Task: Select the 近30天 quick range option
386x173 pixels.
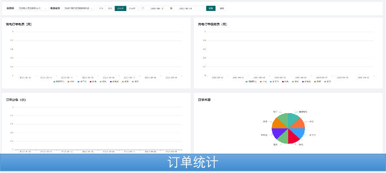Action: [x=132, y=8]
